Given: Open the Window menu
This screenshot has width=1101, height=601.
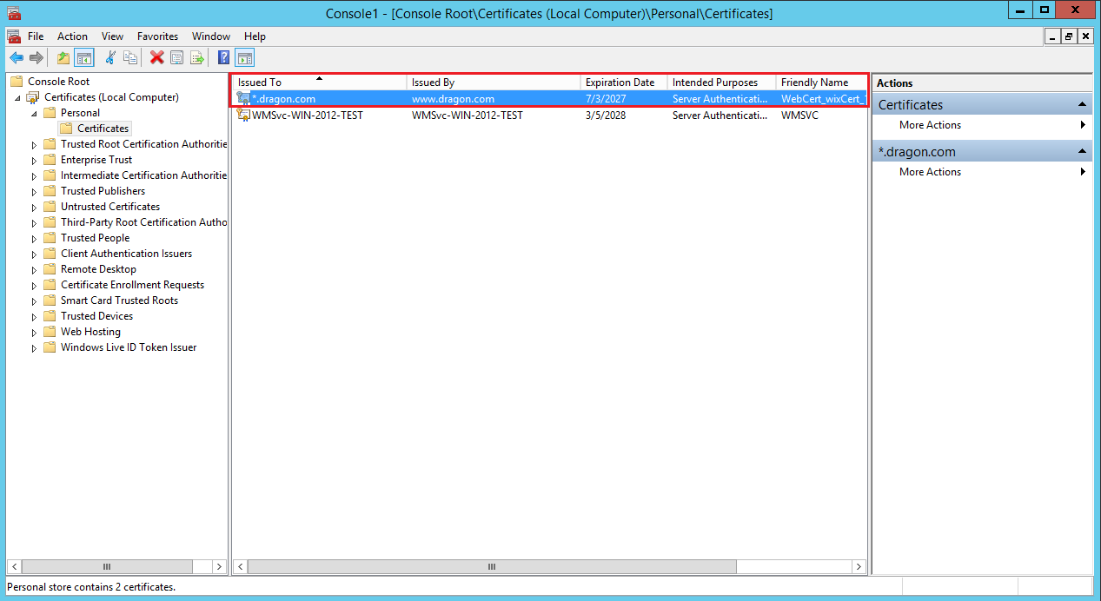Looking at the screenshot, I should coord(211,36).
